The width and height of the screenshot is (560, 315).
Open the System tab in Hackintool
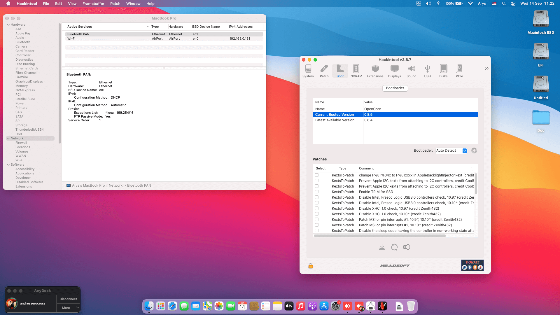coord(308,71)
